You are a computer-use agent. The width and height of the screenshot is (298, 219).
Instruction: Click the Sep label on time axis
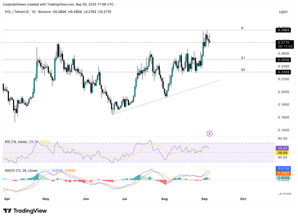pyautogui.click(x=204, y=199)
